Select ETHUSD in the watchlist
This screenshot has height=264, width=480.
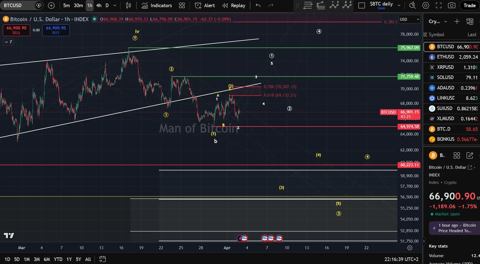(x=452, y=57)
